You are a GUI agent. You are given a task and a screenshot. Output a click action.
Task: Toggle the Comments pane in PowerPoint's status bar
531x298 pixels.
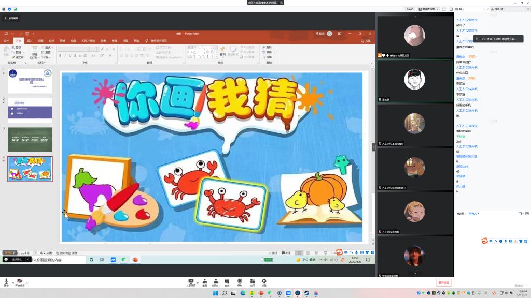point(286,252)
